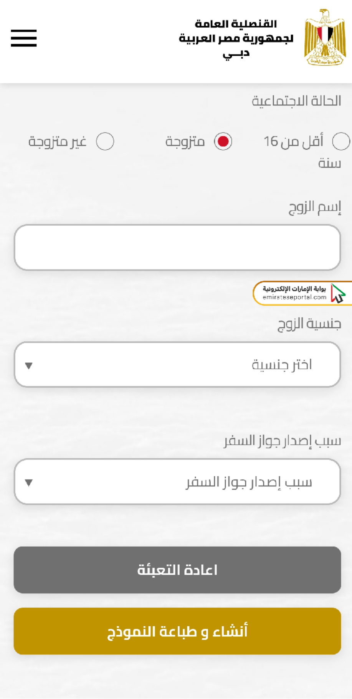352x699 pixels.
Task: Select the 'غير متزوجة' radio button
Action: [105, 141]
